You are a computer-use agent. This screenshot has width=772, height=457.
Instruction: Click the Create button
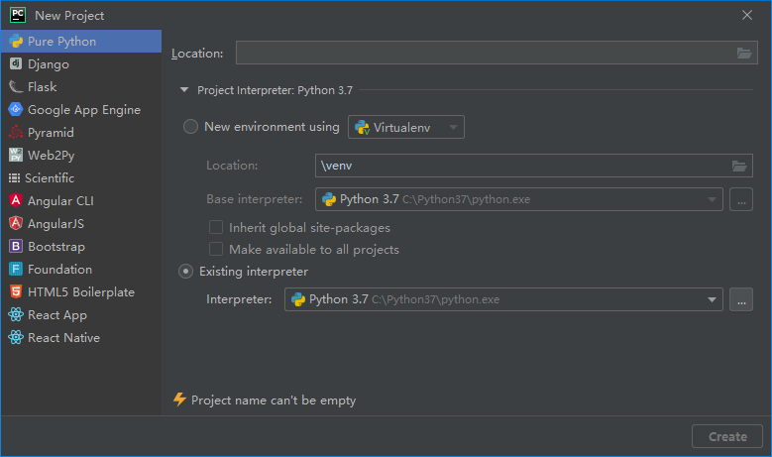coord(727,436)
